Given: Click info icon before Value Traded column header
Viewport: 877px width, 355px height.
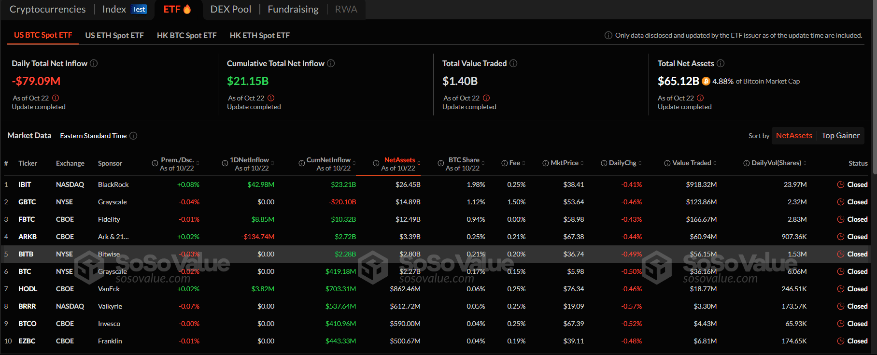Looking at the screenshot, I should click(x=667, y=163).
